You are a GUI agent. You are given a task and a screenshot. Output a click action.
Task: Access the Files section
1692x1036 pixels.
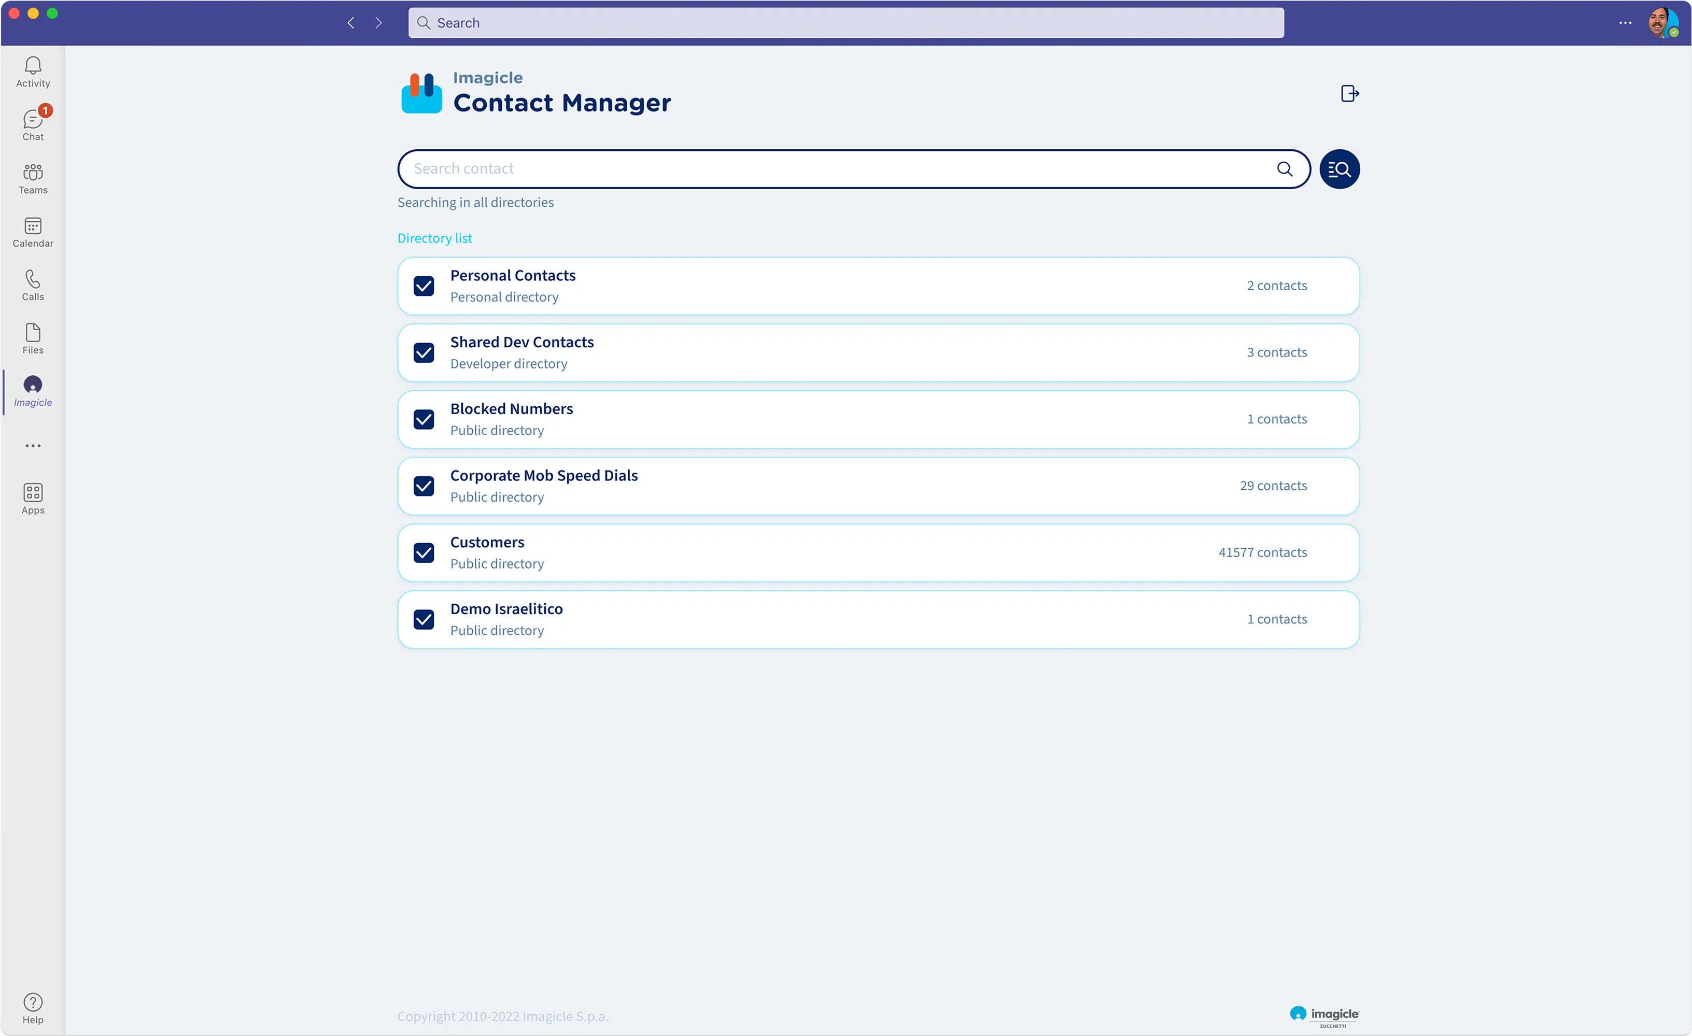(33, 338)
